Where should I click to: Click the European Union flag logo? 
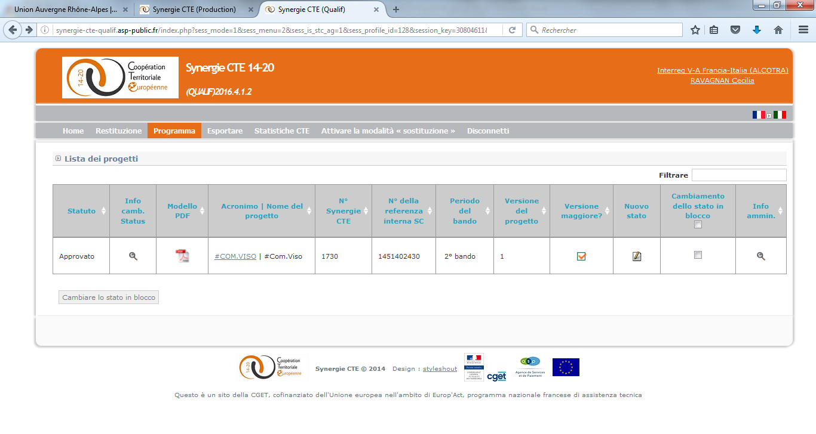(x=566, y=367)
